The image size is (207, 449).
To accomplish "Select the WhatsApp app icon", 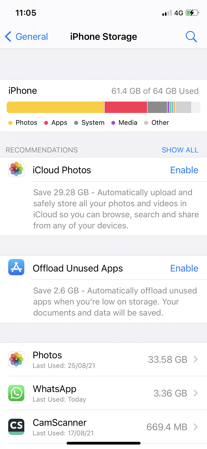I will coord(16,393).
